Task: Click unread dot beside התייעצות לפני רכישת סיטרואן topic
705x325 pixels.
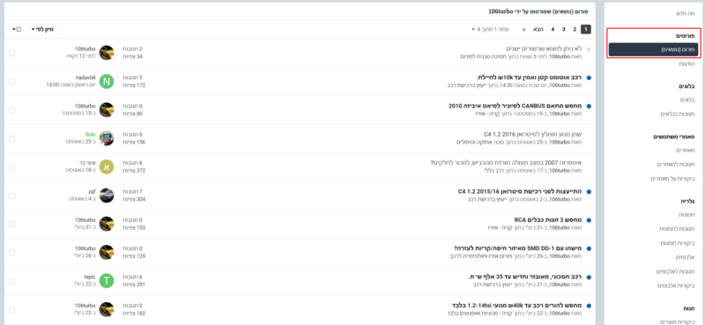Action: [x=589, y=192]
